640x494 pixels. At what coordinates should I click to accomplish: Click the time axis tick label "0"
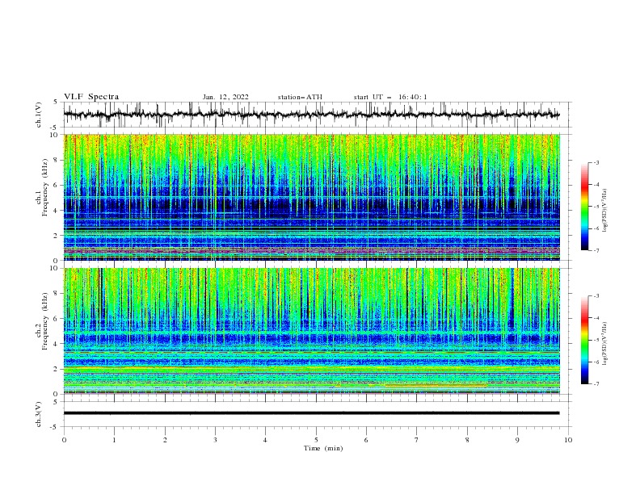pos(64,440)
